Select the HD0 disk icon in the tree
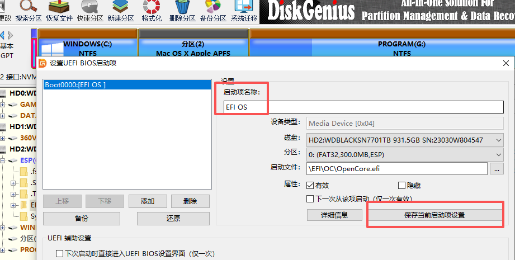Screen dimensions: 515x260 click(x=3, y=93)
